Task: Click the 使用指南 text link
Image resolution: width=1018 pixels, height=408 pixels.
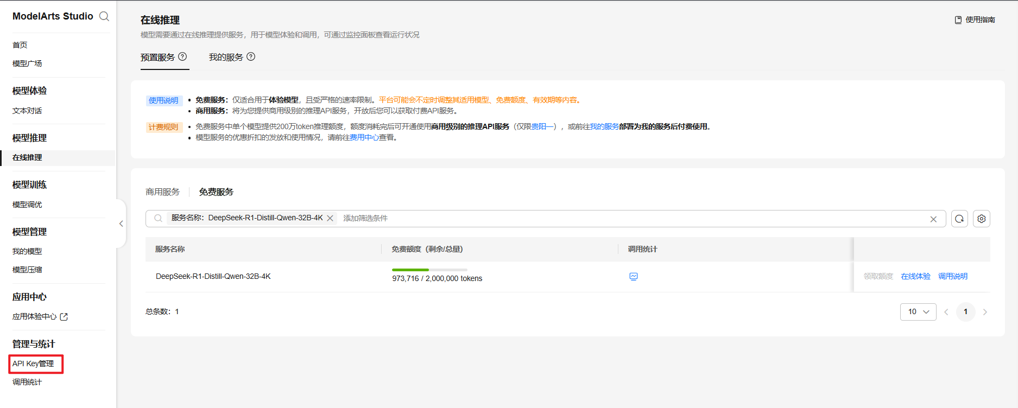Action: [x=980, y=20]
